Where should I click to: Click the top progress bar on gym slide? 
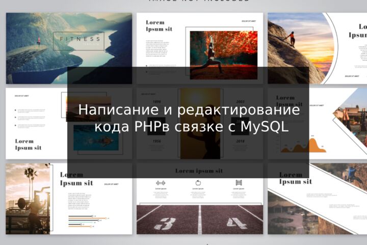tap(81, 216)
